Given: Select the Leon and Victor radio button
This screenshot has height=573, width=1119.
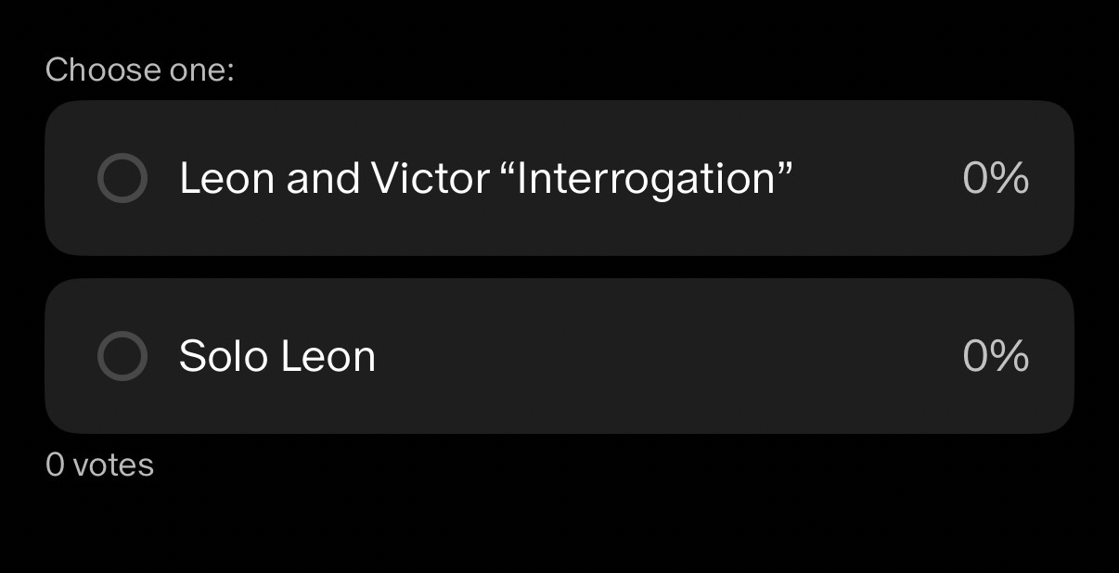Looking at the screenshot, I should coord(122,178).
